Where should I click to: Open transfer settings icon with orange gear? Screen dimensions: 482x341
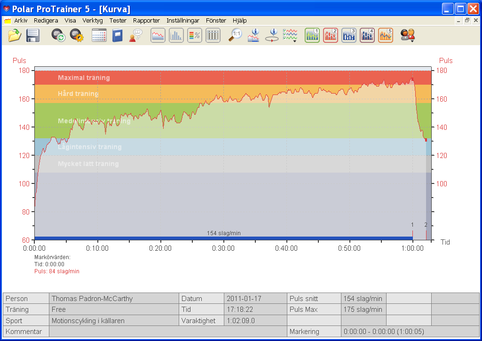77,35
